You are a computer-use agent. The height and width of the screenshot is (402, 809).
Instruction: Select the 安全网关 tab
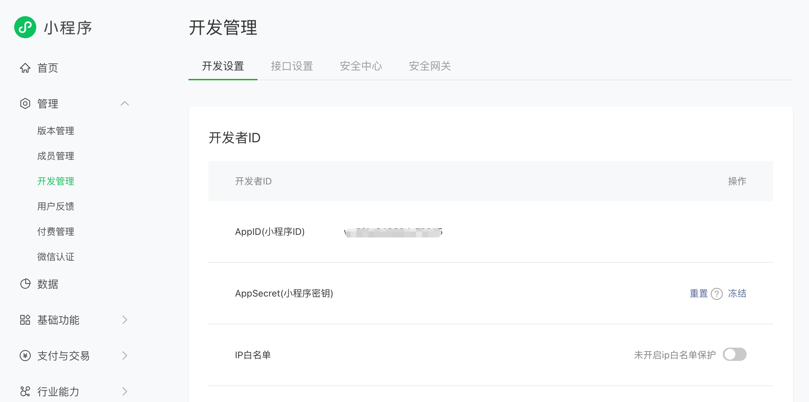point(430,66)
